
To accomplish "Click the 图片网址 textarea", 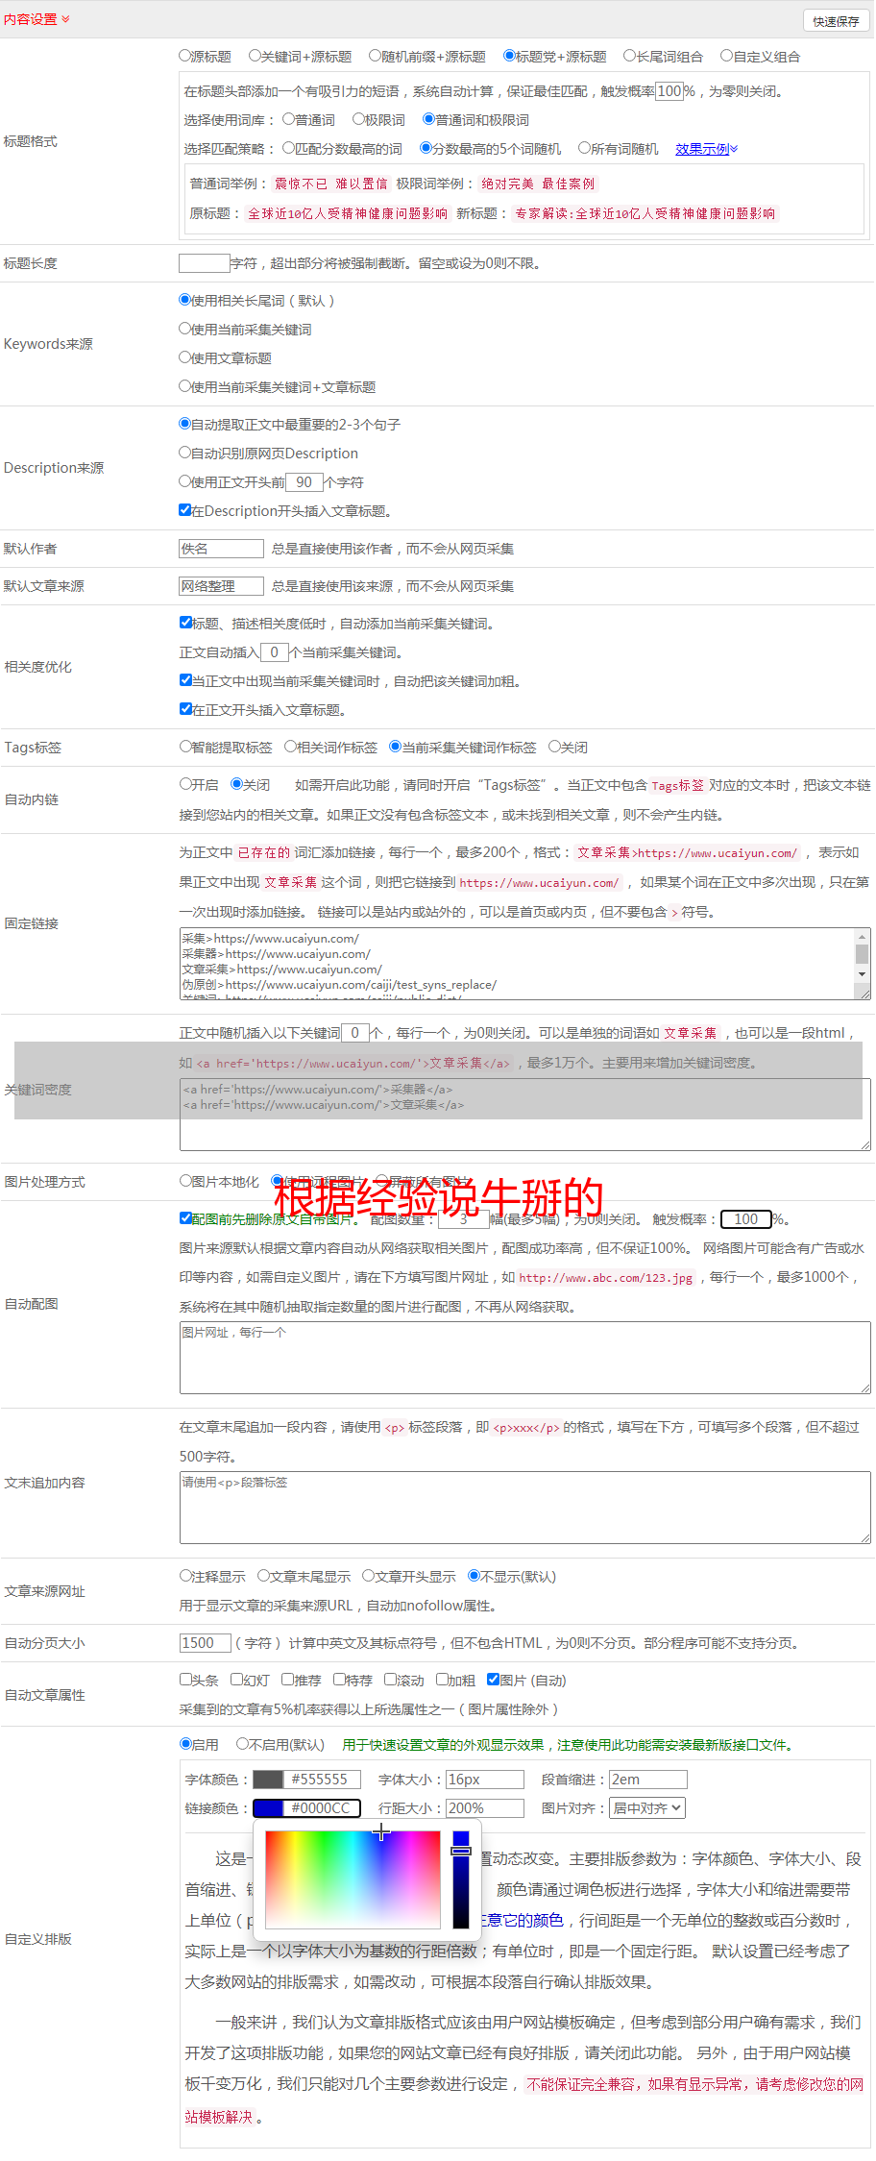I will point(525,1358).
